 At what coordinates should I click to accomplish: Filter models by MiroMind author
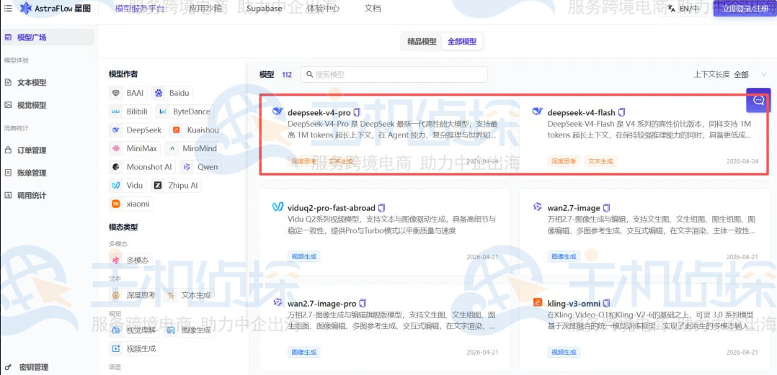(x=192, y=148)
